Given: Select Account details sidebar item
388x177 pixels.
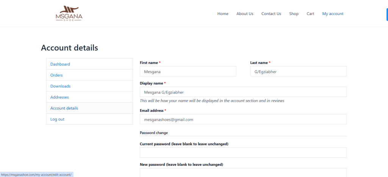Looking at the screenshot, I should [64, 108].
